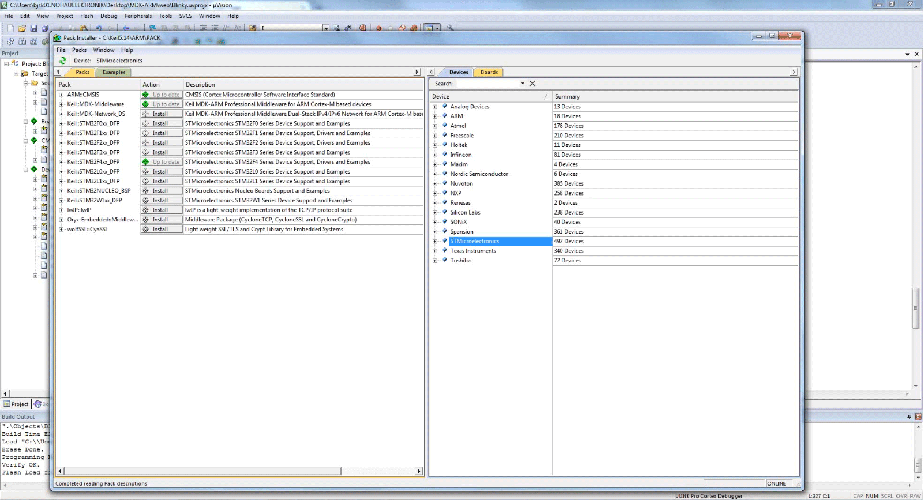Click the Summary column header

click(x=675, y=97)
